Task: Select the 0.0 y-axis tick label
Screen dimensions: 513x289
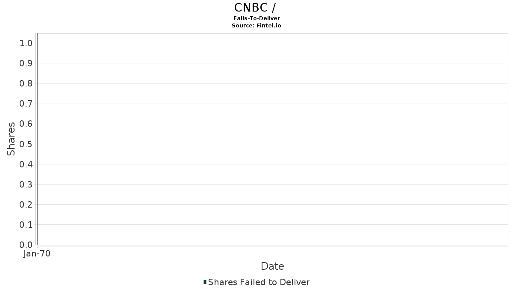Action: [x=26, y=245]
